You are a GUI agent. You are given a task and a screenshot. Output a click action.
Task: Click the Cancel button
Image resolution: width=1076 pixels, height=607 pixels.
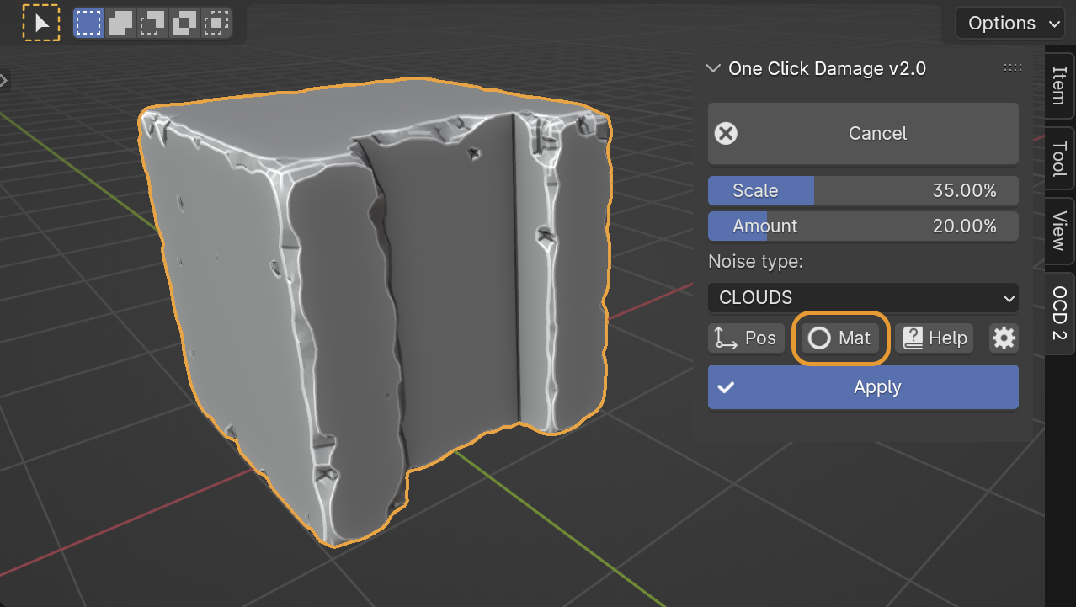(x=863, y=134)
